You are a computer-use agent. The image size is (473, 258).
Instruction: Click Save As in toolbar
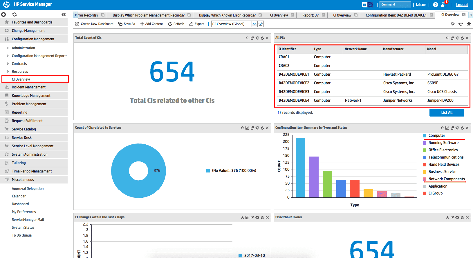coord(127,24)
